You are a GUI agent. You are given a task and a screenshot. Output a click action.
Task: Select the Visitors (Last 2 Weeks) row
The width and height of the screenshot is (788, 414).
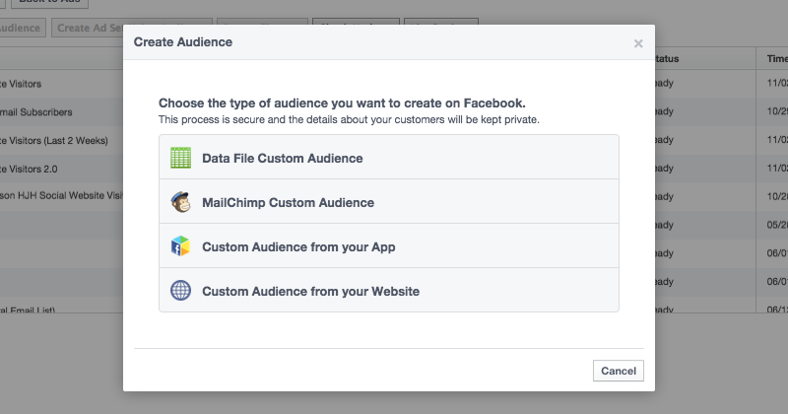click(59, 141)
